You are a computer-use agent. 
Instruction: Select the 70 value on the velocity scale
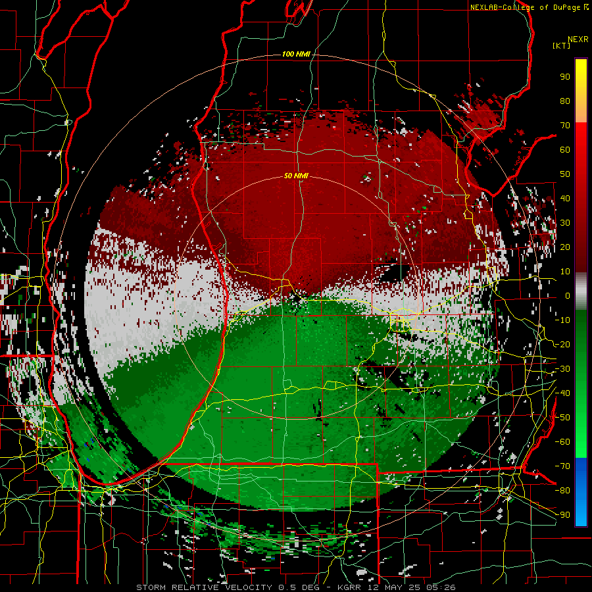[x=565, y=126]
